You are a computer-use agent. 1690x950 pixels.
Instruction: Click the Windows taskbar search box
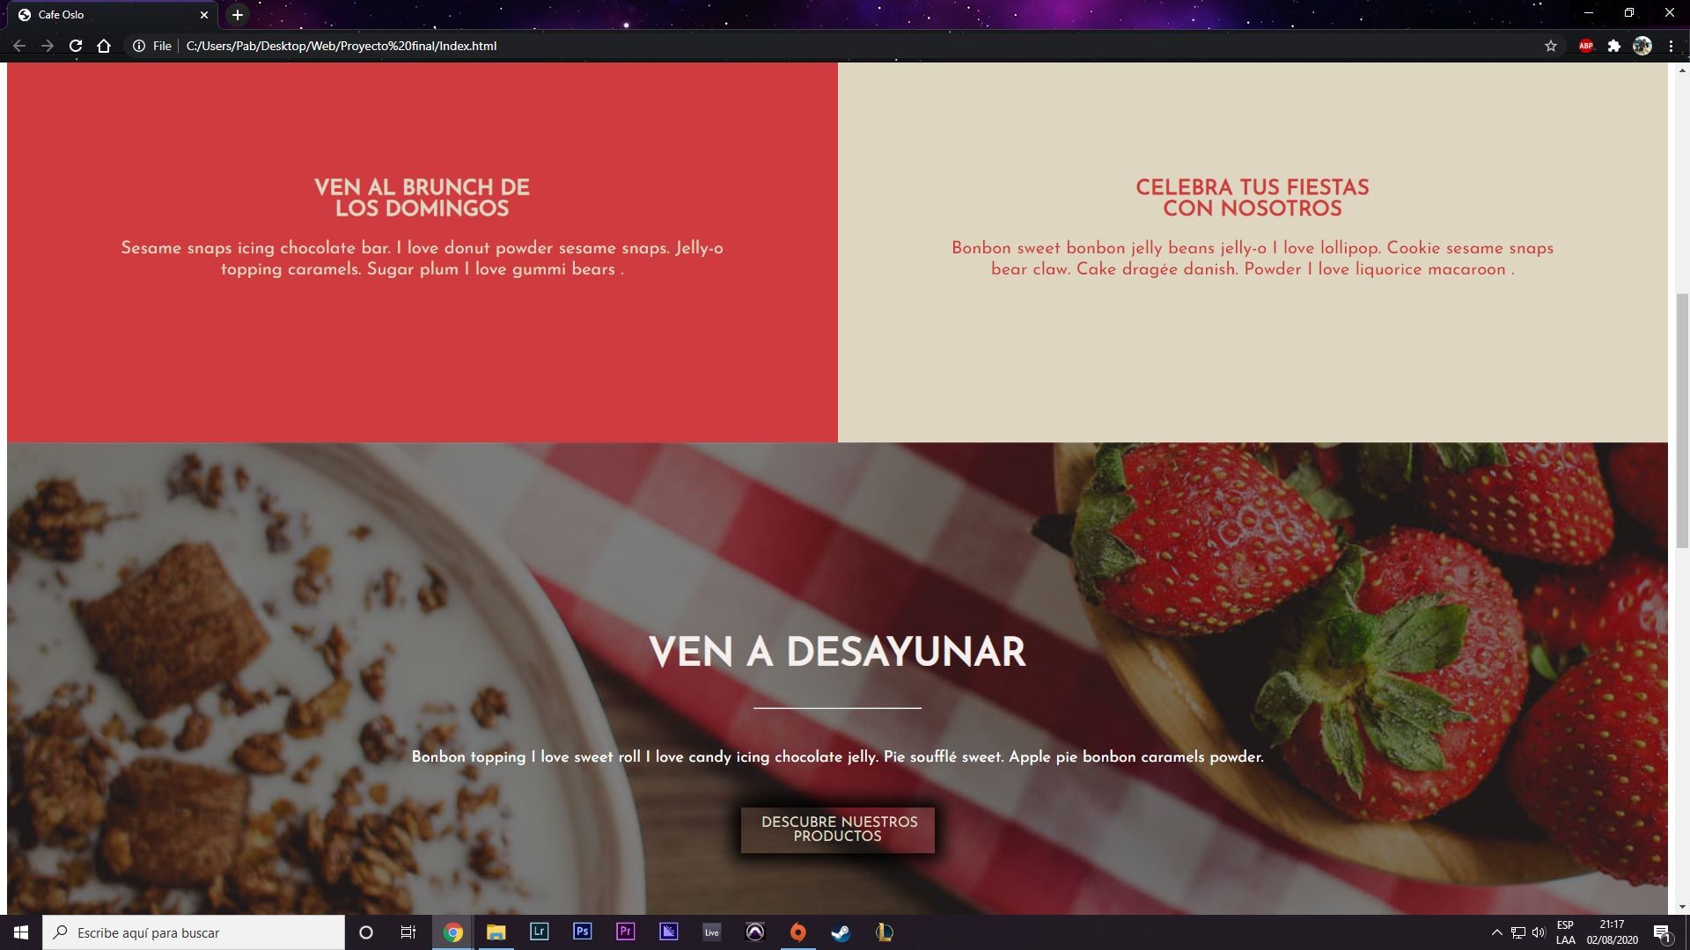(x=194, y=932)
